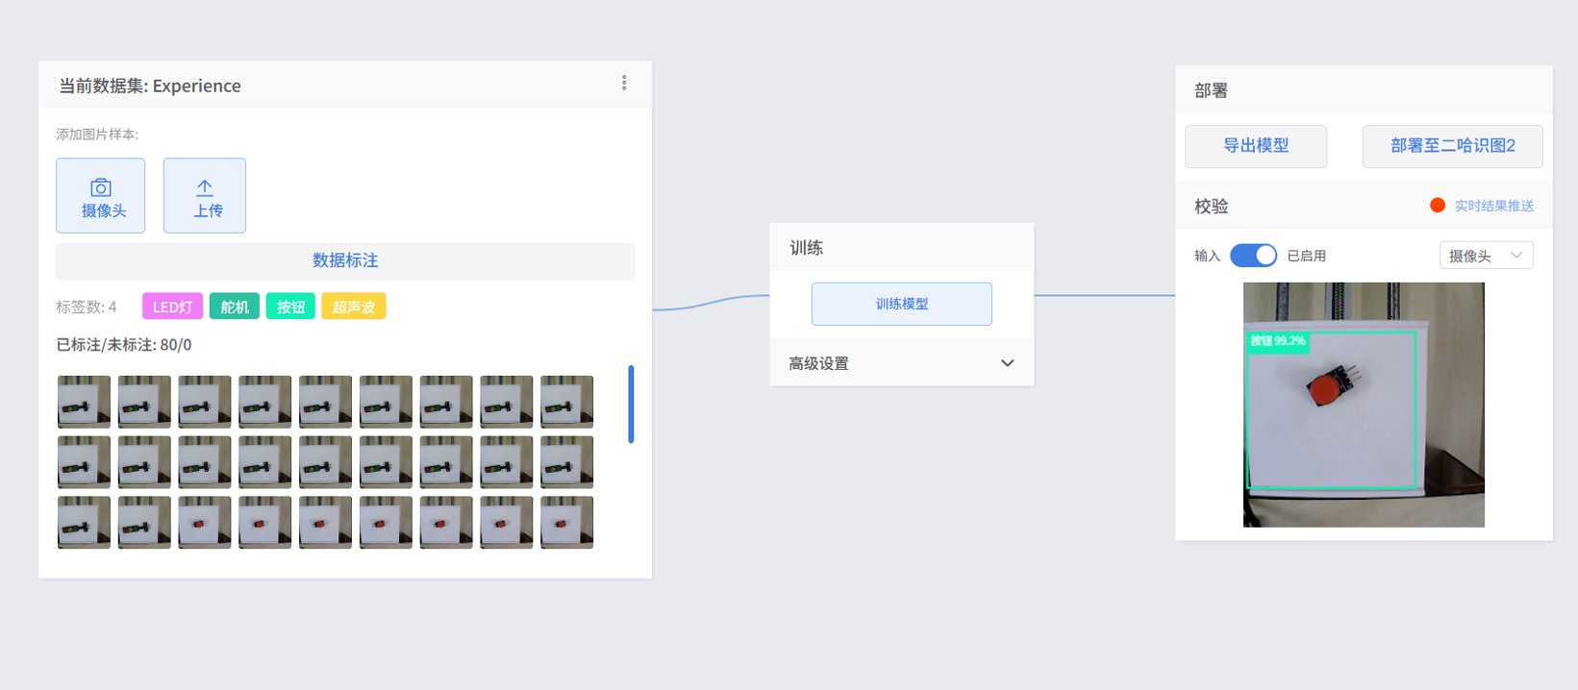Click the train model (训练模型) button
1578x690 pixels.
(901, 304)
